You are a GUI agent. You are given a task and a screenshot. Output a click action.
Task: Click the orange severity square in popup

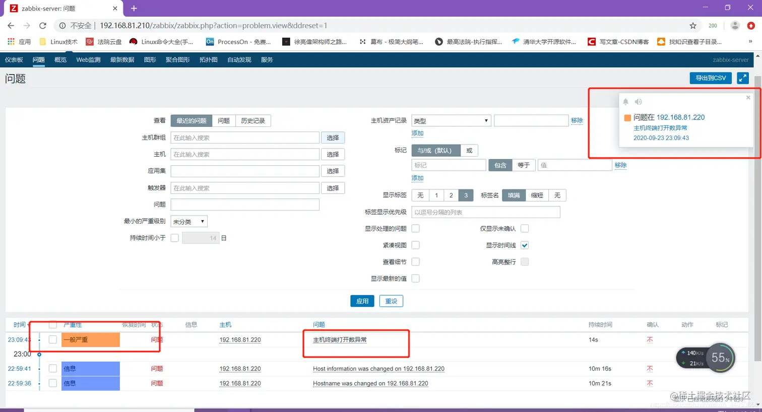627,118
